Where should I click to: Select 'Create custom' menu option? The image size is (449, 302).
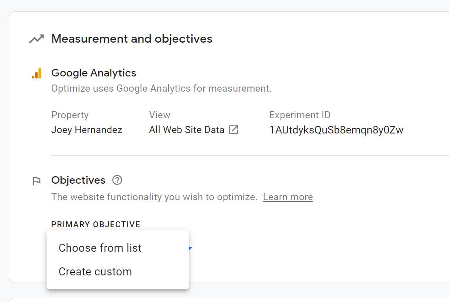[x=117, y=272]
